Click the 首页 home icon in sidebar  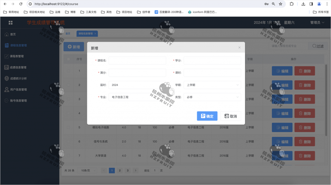click(6, 34)
